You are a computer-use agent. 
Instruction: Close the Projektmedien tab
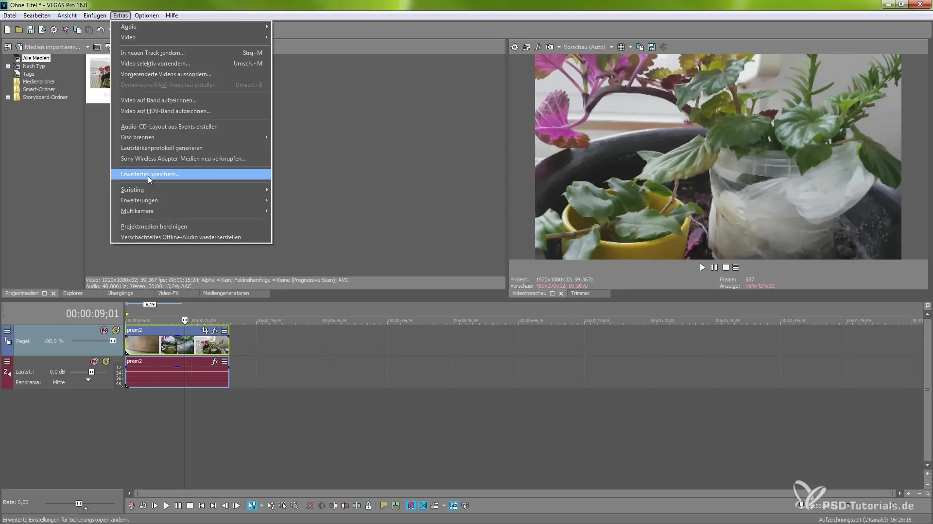(53, 294)
